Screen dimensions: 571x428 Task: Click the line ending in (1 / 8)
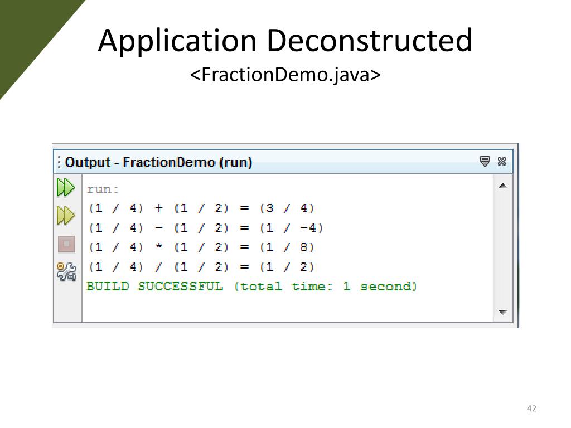point(201,248)
